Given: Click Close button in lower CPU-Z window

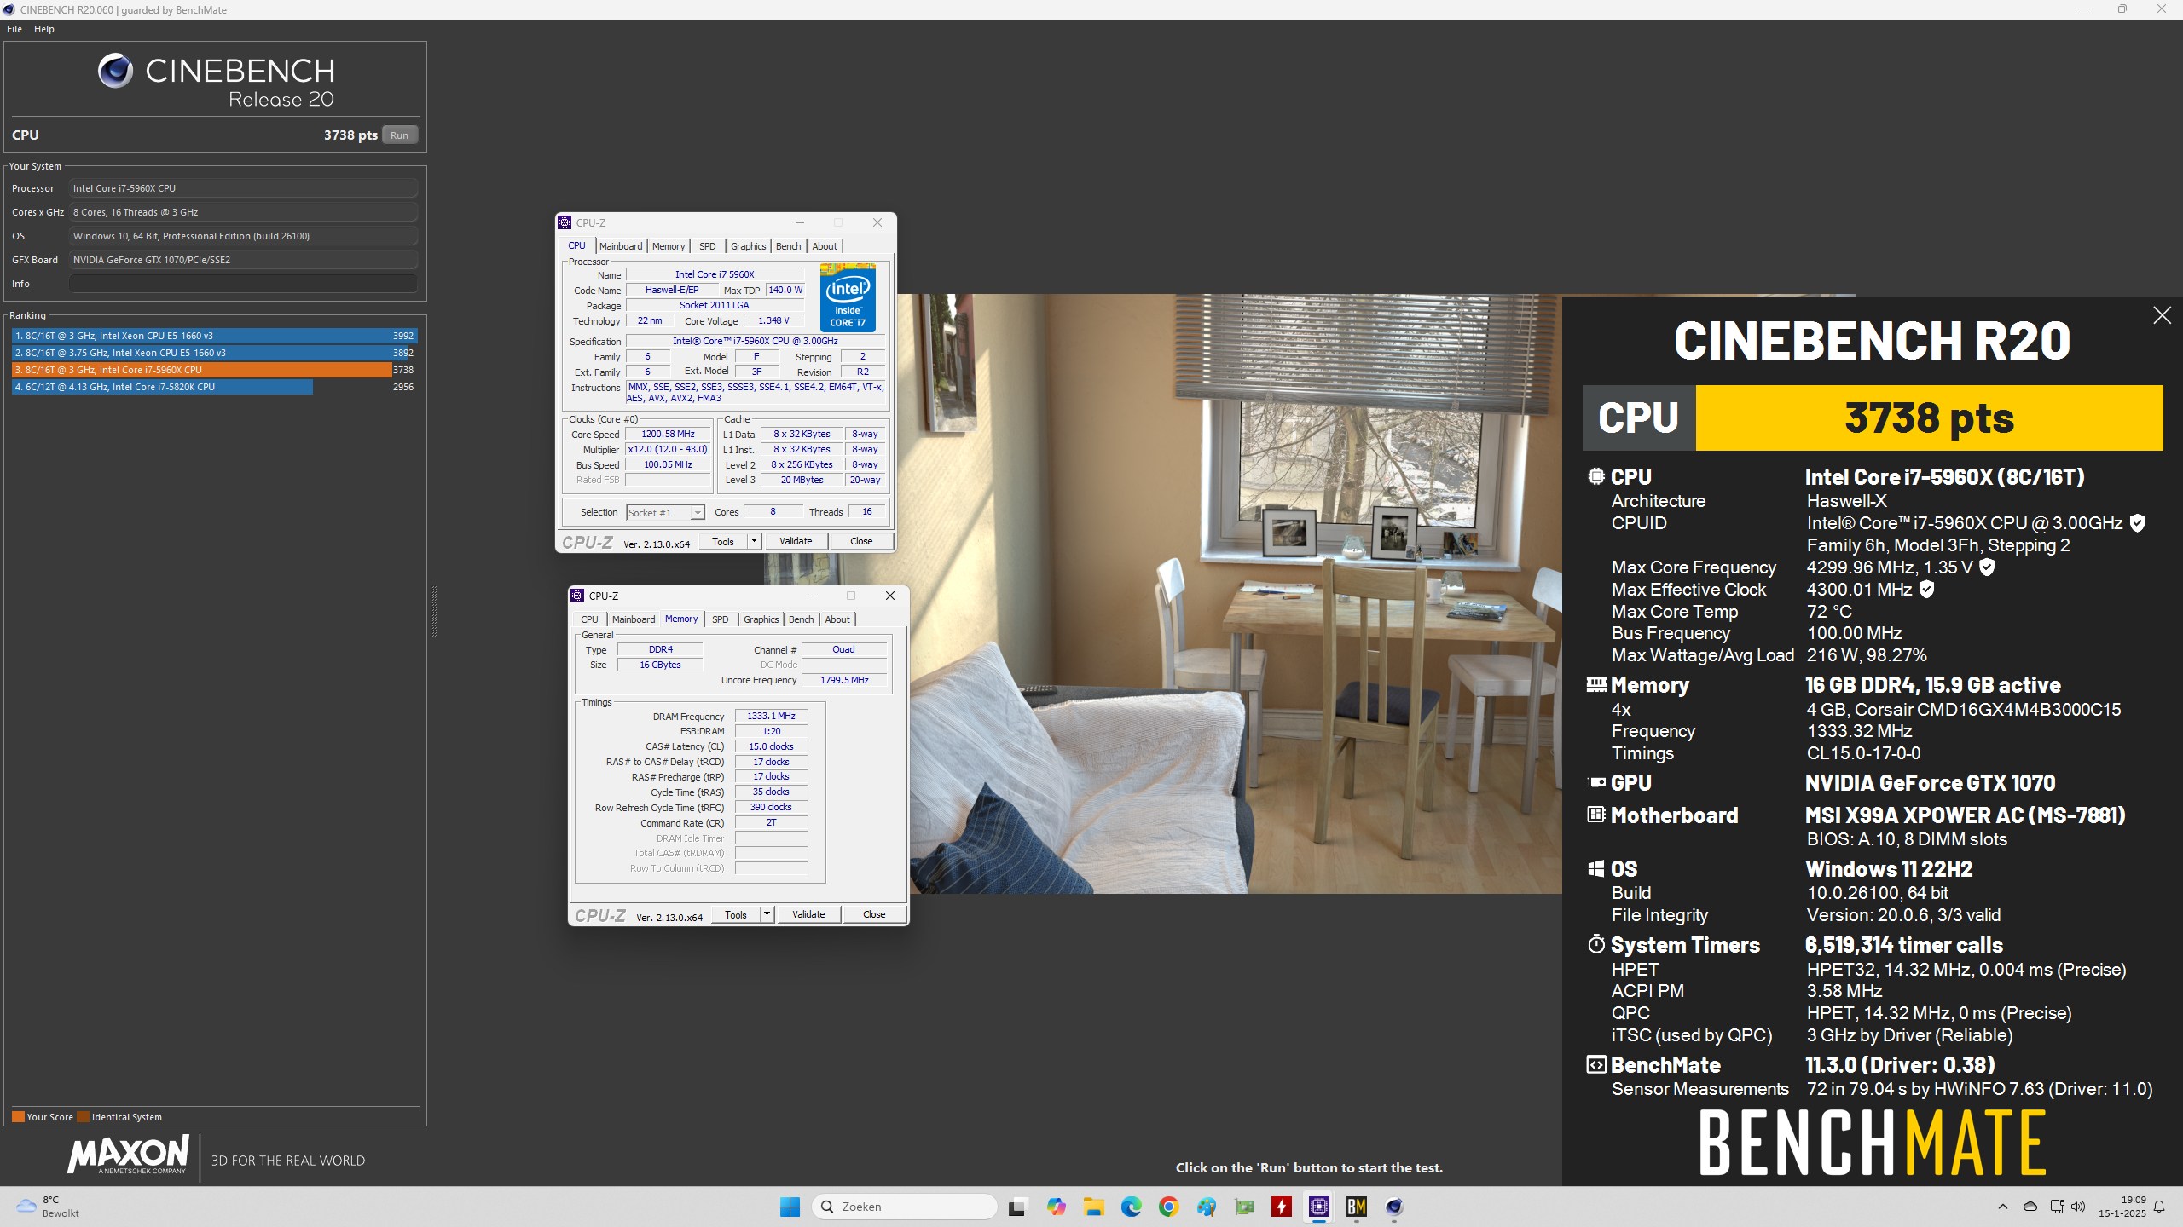Looking at the screenshot, I should [874, 914].
